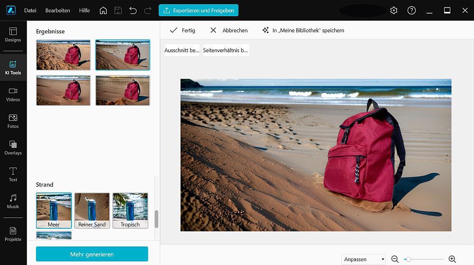Click the Seitenverhältnis b... button
Viewport: 474px width, 265px height.
click(226, 50)
